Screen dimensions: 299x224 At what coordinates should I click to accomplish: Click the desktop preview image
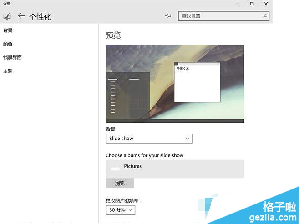[x=175, y=84]
